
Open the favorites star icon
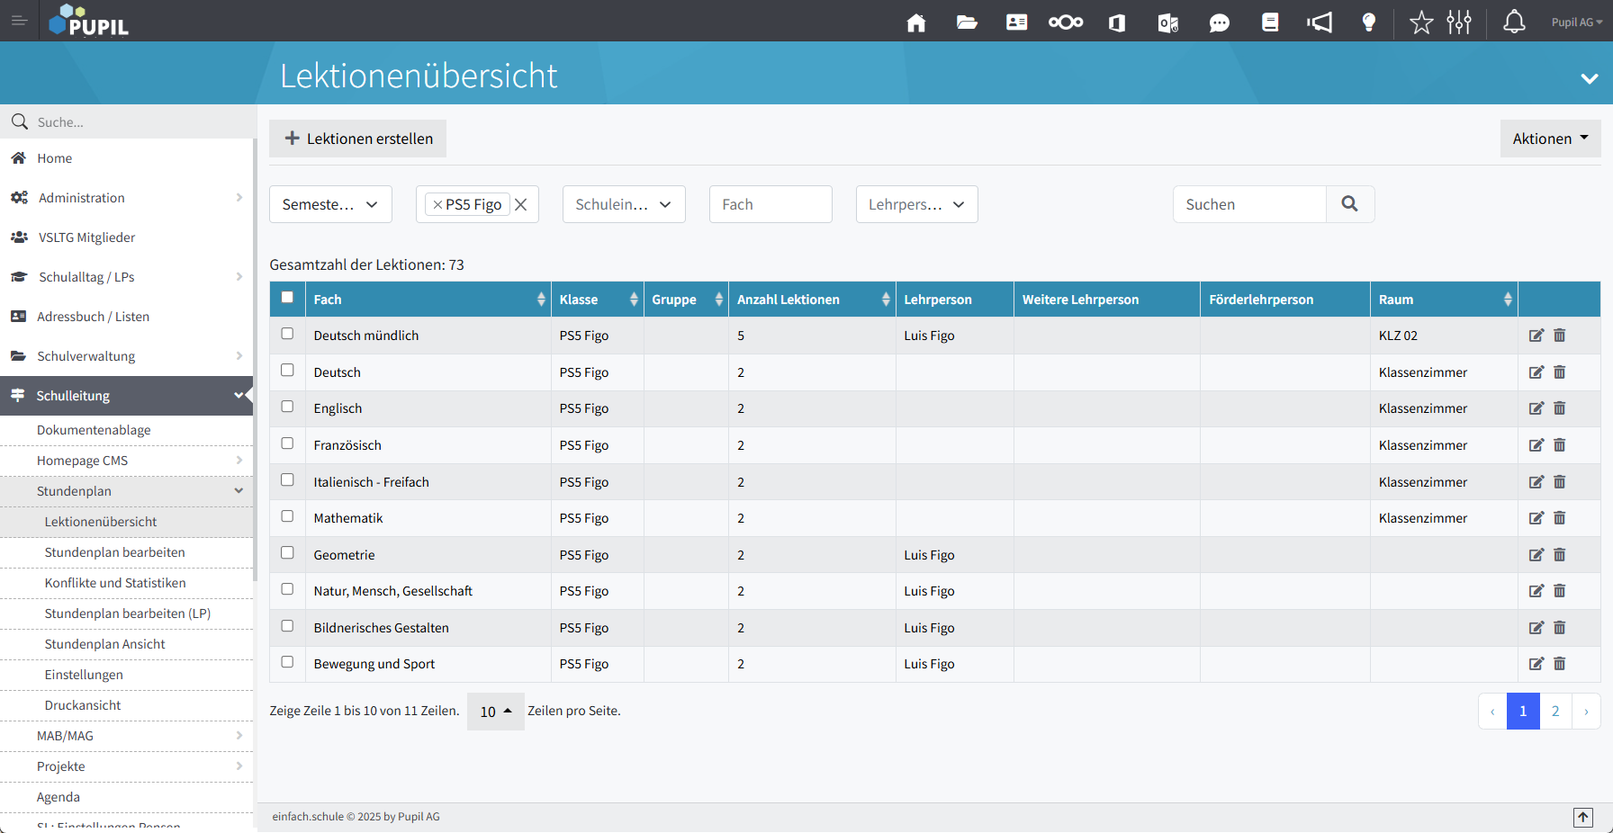click(x=1421, y=22)
